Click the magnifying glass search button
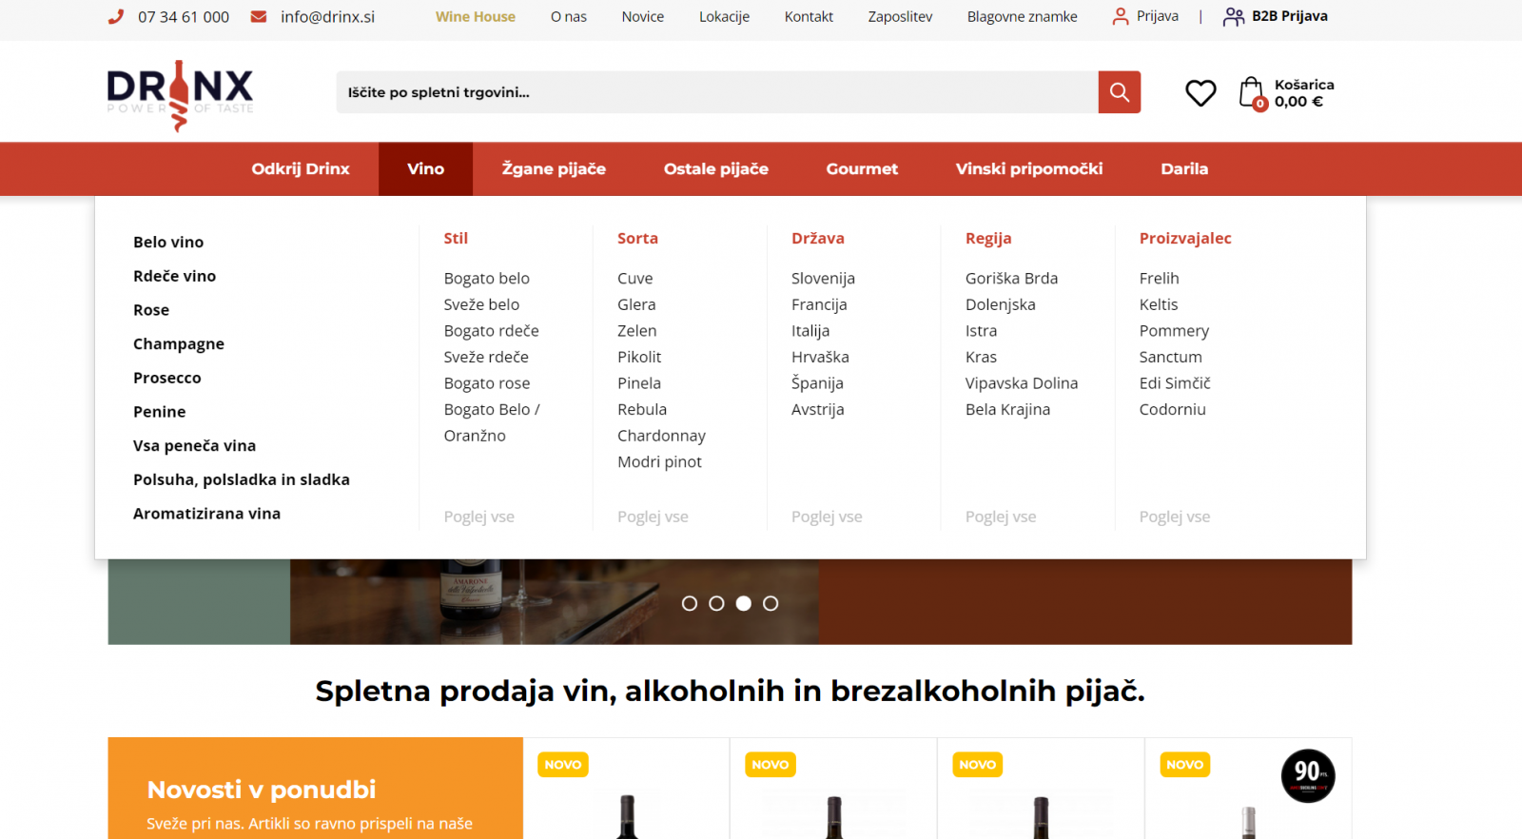 click(x=1119, y=92)
